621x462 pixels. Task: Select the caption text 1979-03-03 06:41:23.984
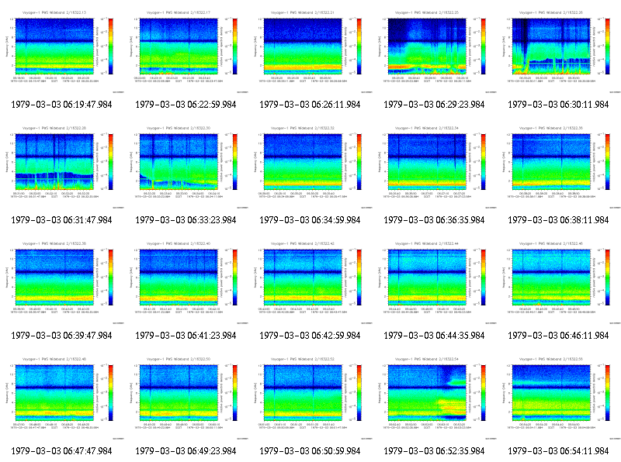tap(186, 336)
